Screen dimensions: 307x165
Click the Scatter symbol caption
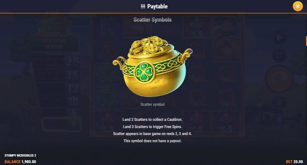click(x=153, y=104)
